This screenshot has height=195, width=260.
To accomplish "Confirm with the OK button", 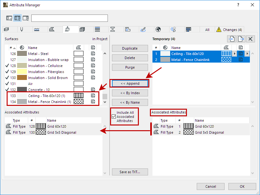I will click(242, 186).
